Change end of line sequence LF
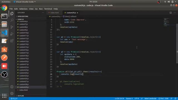The width and height of the screenshot is (178, 100). coord(142,99)
